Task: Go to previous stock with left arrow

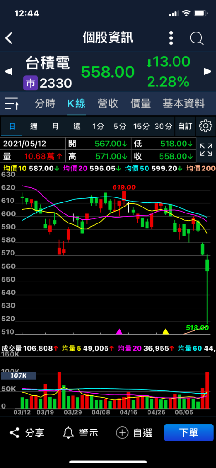Action: click(9, 72)
